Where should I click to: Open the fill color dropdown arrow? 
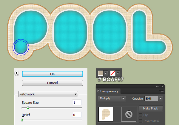click(106, 73)
